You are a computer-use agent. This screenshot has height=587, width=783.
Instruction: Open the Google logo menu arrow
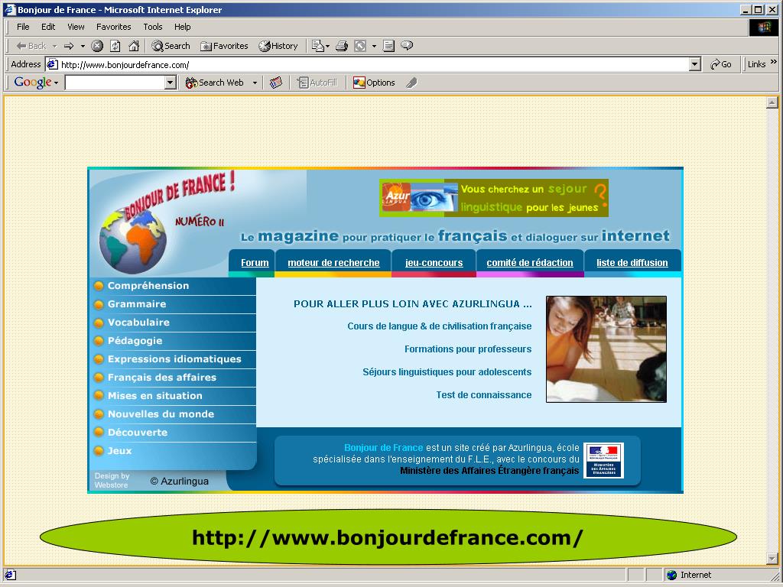pyautogui.click(x=56, y=83)
